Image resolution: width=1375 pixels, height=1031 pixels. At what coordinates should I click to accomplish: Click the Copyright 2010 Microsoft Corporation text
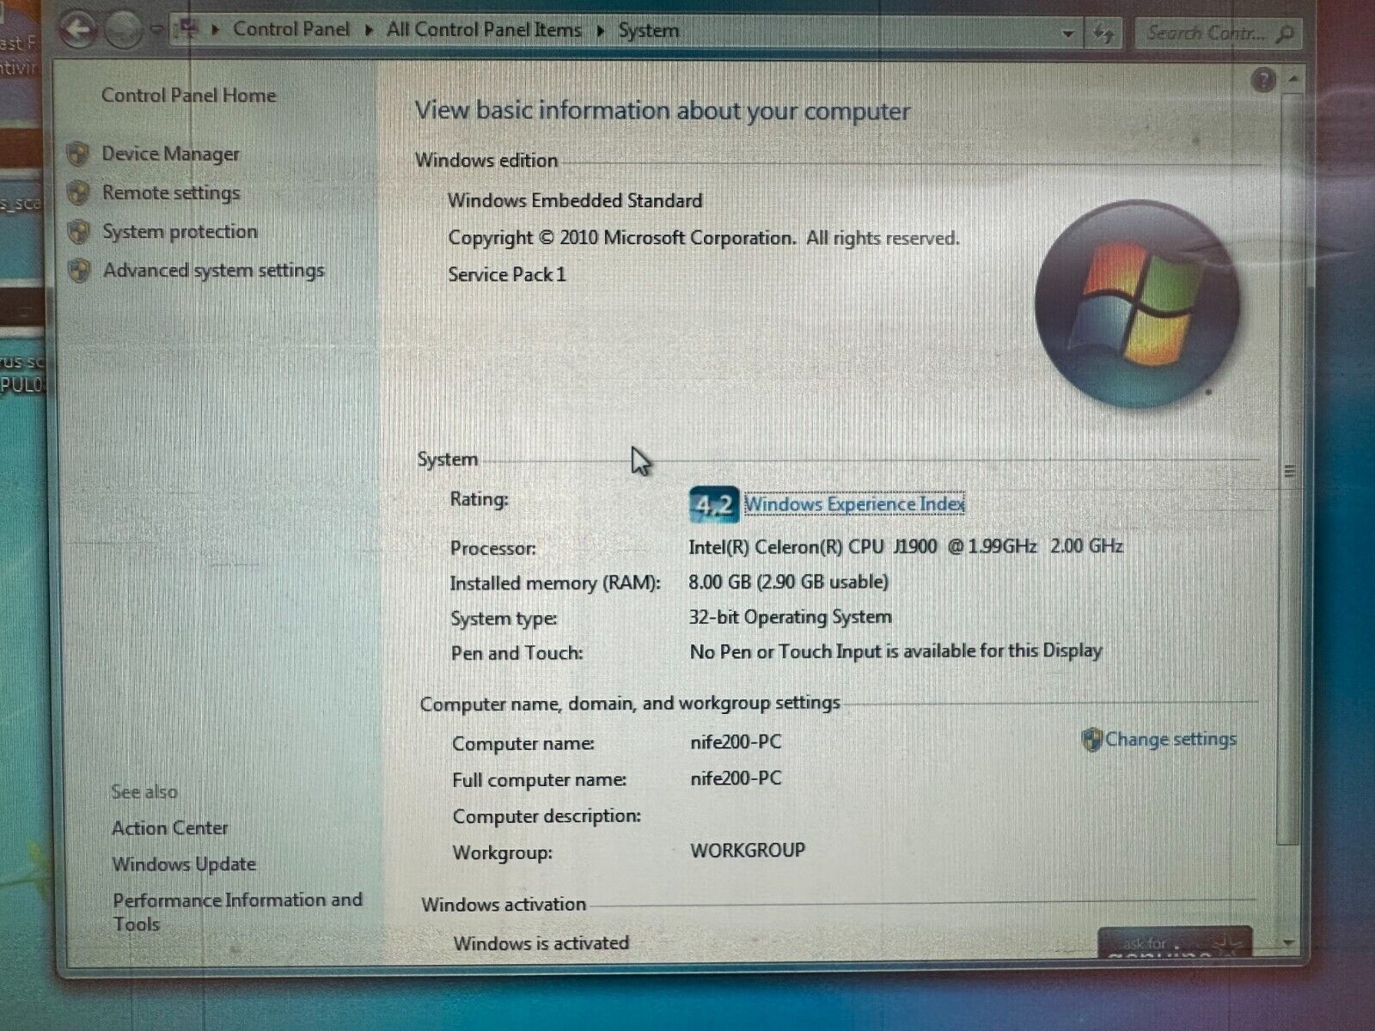tap(703, 238)
